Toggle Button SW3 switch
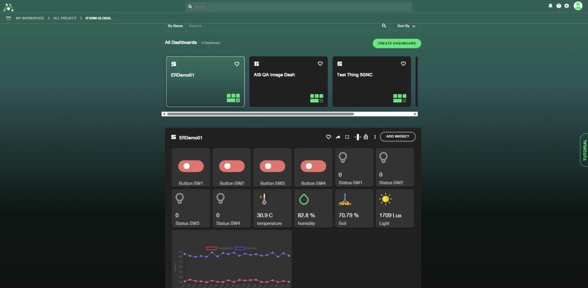This screenshot has width=588, height=288. (272, 167)
